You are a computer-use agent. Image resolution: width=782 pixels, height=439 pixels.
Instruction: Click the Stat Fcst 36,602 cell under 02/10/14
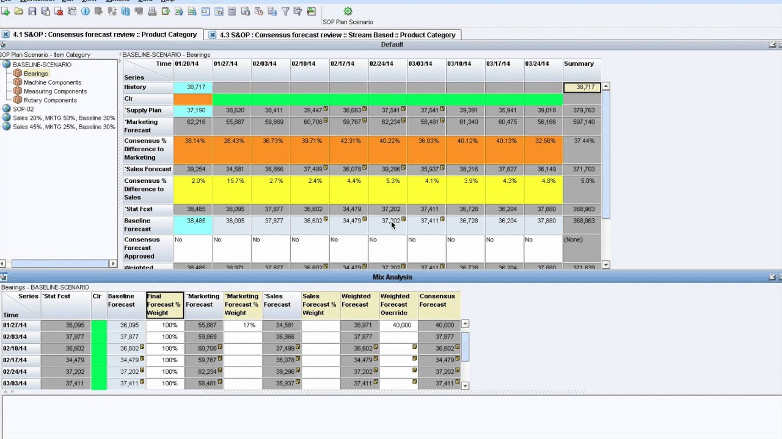[x=310, y=209]
